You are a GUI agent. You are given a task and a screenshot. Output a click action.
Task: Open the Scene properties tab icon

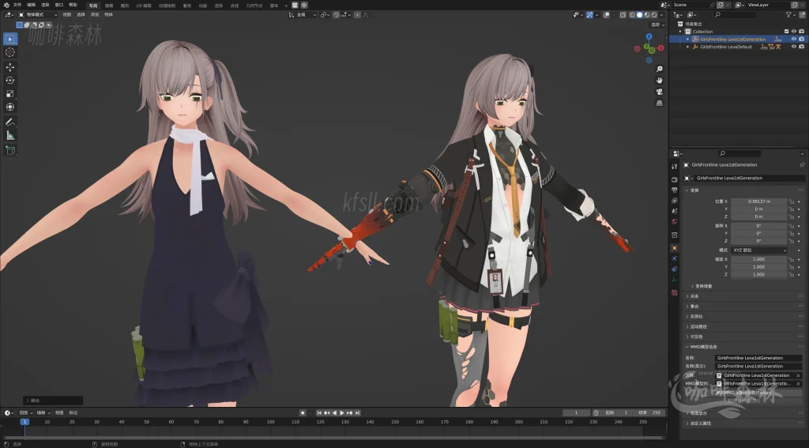click(x=675, y=211)
